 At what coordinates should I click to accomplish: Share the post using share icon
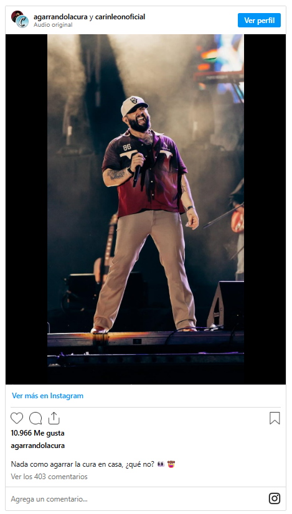tap(54, 418)
